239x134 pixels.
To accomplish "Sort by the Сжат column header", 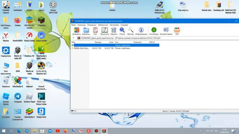I will [x=111, y=42].
